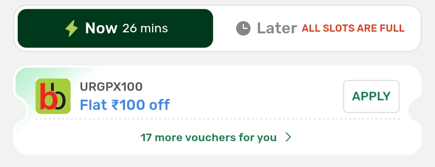Image resolution: width=435 pixels, height=167 pixels.
Task: Click the URGPX100 coupon code
Action: click(111, 87)
